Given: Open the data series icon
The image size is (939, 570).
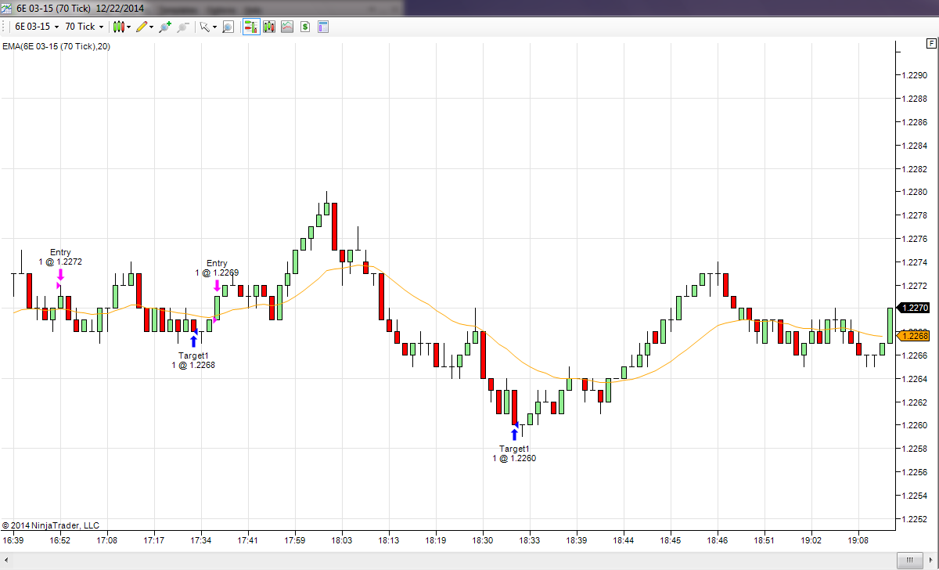Looking at the screenshot, I should 270,27.
